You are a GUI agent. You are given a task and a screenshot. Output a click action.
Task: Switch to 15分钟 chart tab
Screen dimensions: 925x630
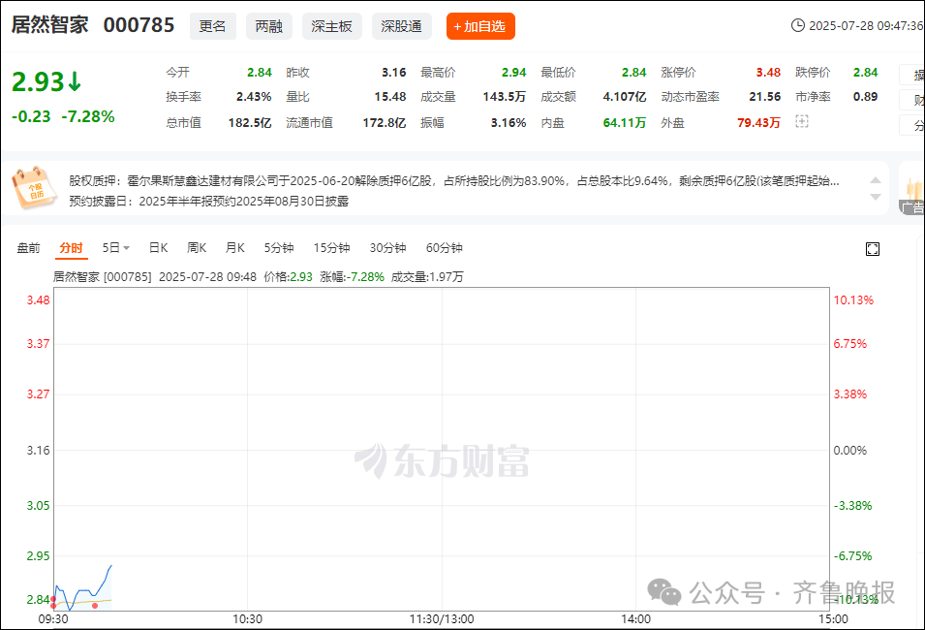[331, 248]
